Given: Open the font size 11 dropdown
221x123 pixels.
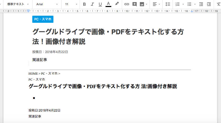Looking at the screenshot, I should coord(71,4).
